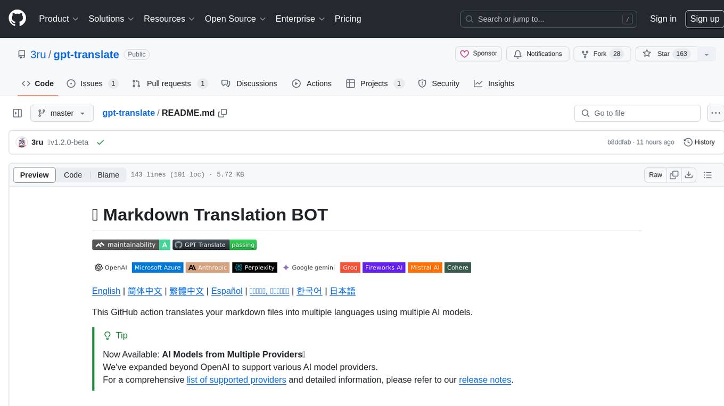Switch to the Actions tab
The height and width of the screenshot is (406, 724).
(312, 83)
